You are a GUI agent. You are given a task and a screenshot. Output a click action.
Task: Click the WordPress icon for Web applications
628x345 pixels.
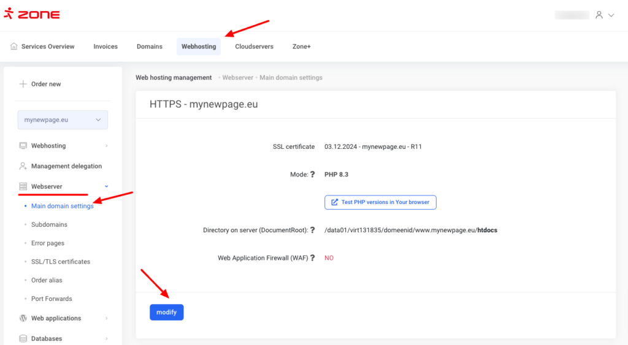23,318
